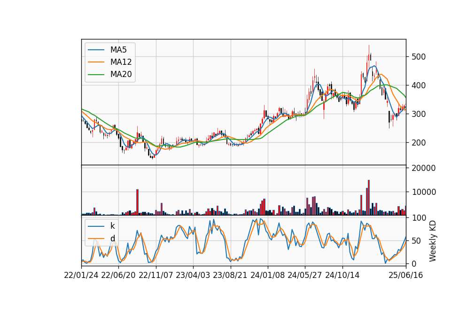
Task: Click the d legend label in KD panel
Action: tap(112, 239)
